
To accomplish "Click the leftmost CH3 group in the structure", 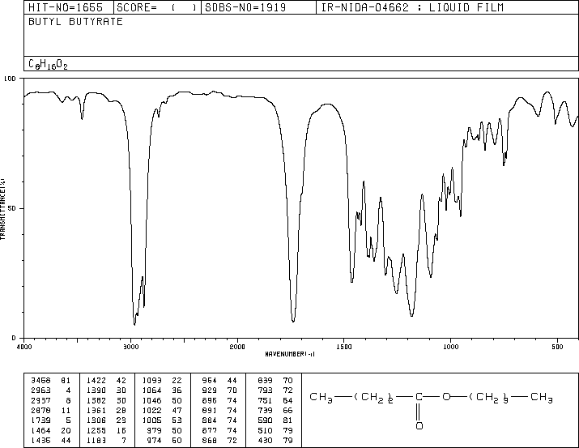I will pyautogui.click(x=321, y=398).
